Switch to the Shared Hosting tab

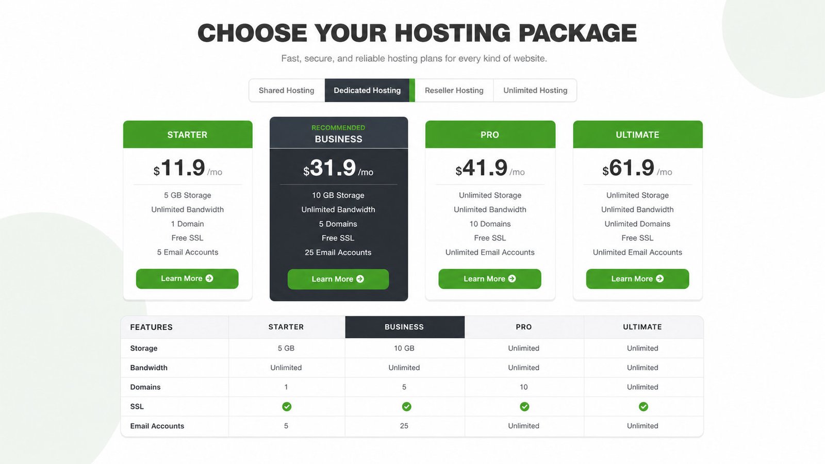287,90
